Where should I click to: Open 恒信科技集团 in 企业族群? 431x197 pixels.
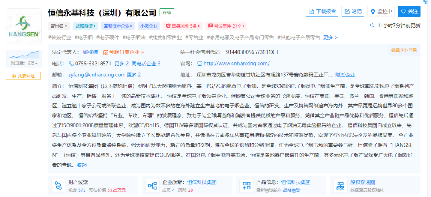(202, 182)
